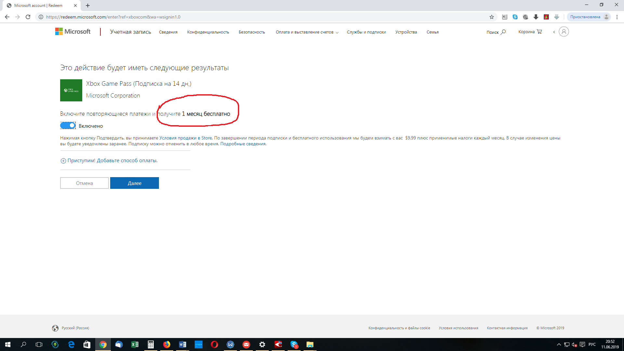Open Microsoft Edge from the taskbar

[x=71, y=344]
